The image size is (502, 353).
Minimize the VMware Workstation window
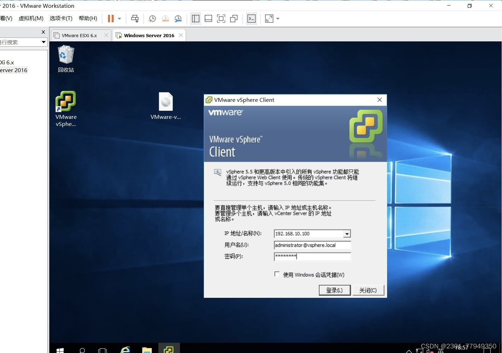click(x=449, y=6)
